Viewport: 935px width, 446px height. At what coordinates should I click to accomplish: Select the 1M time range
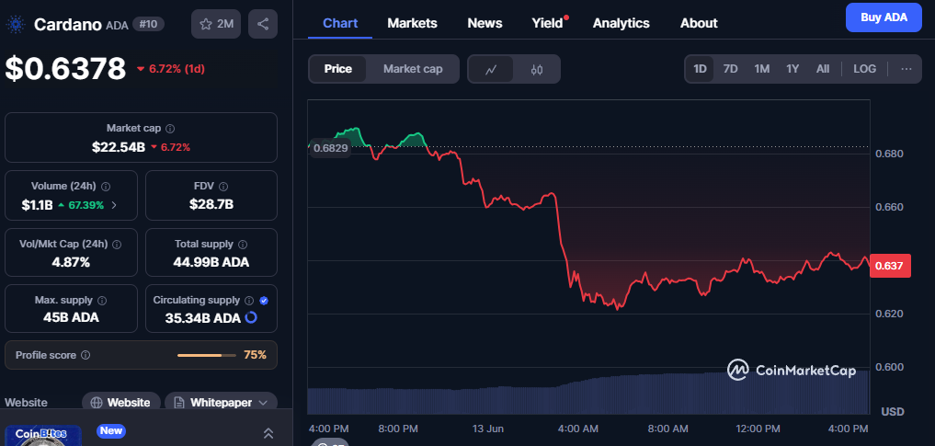pyautogui.click(x=761, y=69)
